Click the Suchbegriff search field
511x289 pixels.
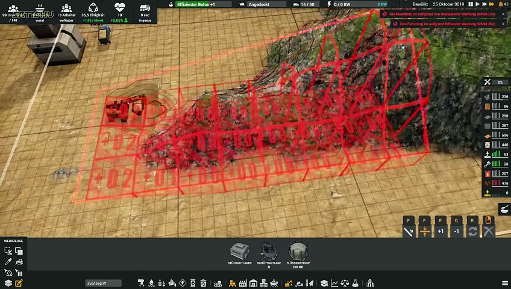click(102, 283)
